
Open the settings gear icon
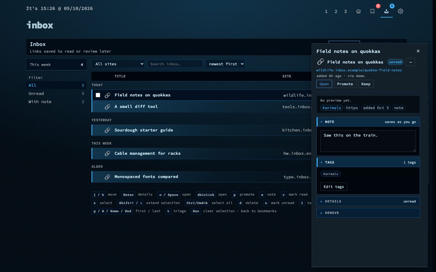coord(401,11)
